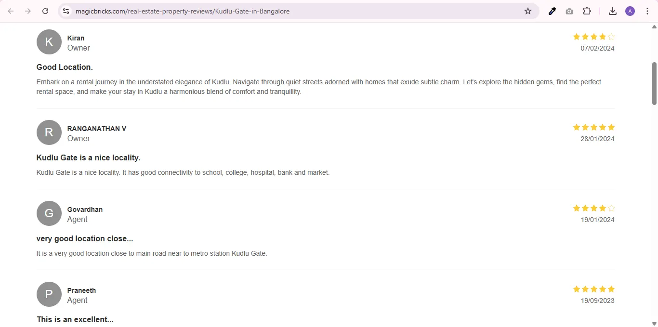658x327 pixels.
Task: Bookmark this page with the star icon
Action: click(528, 11)
